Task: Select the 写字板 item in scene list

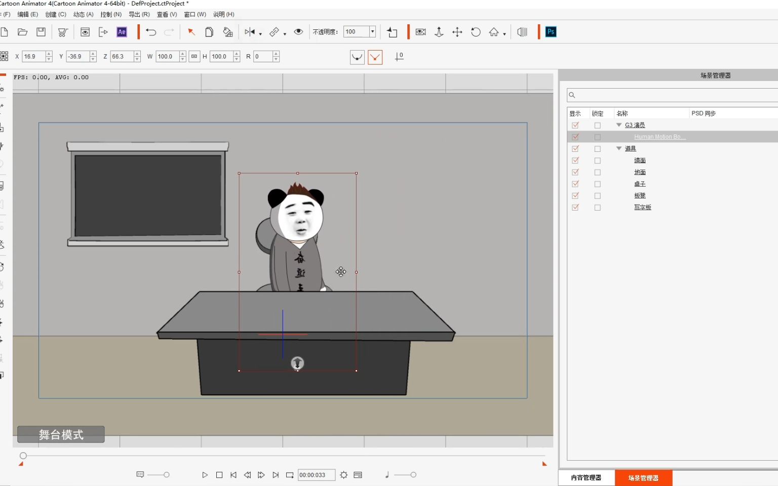Action: point(643,208)
